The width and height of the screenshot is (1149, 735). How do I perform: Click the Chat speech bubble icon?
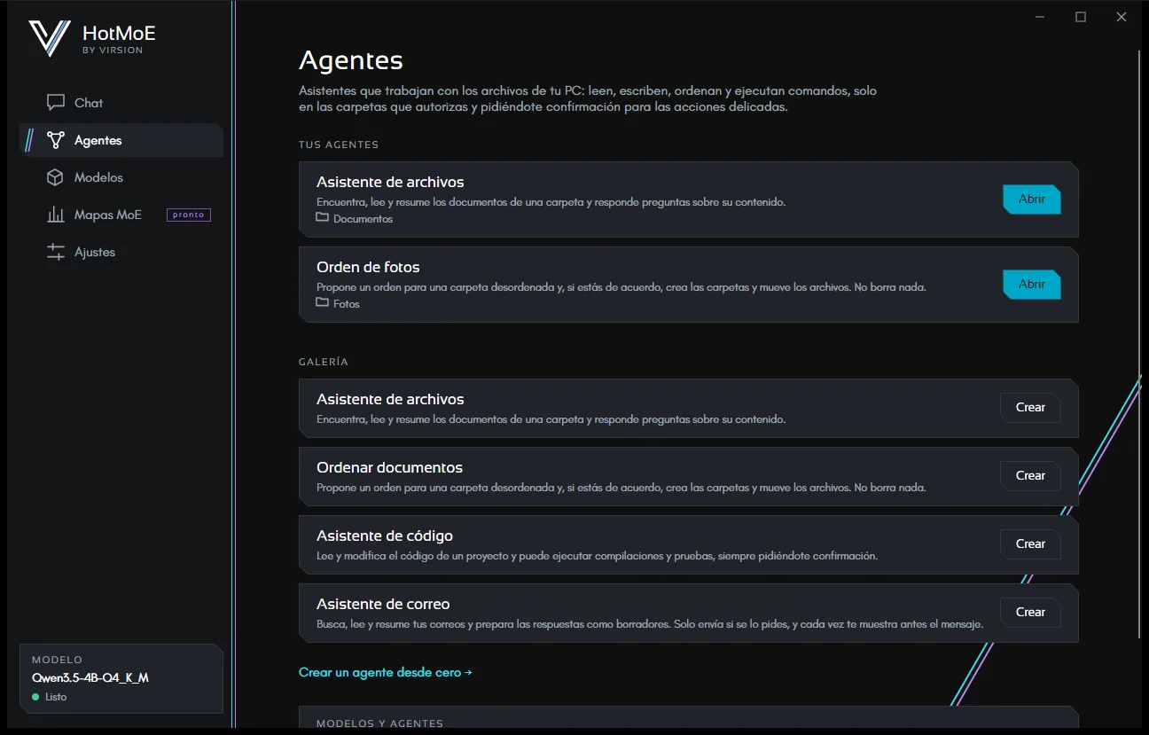coord(56,103)
